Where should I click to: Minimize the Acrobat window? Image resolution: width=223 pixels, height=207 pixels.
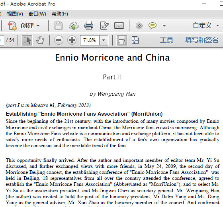point(204,4)
